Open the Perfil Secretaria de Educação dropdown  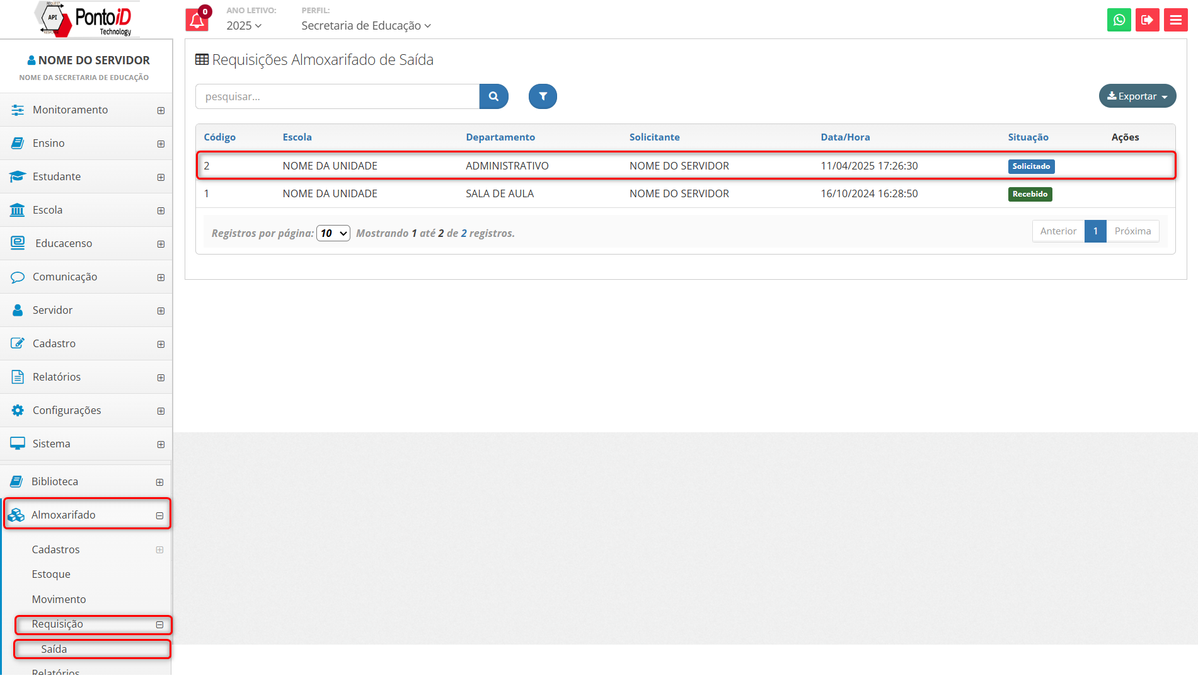366,26
